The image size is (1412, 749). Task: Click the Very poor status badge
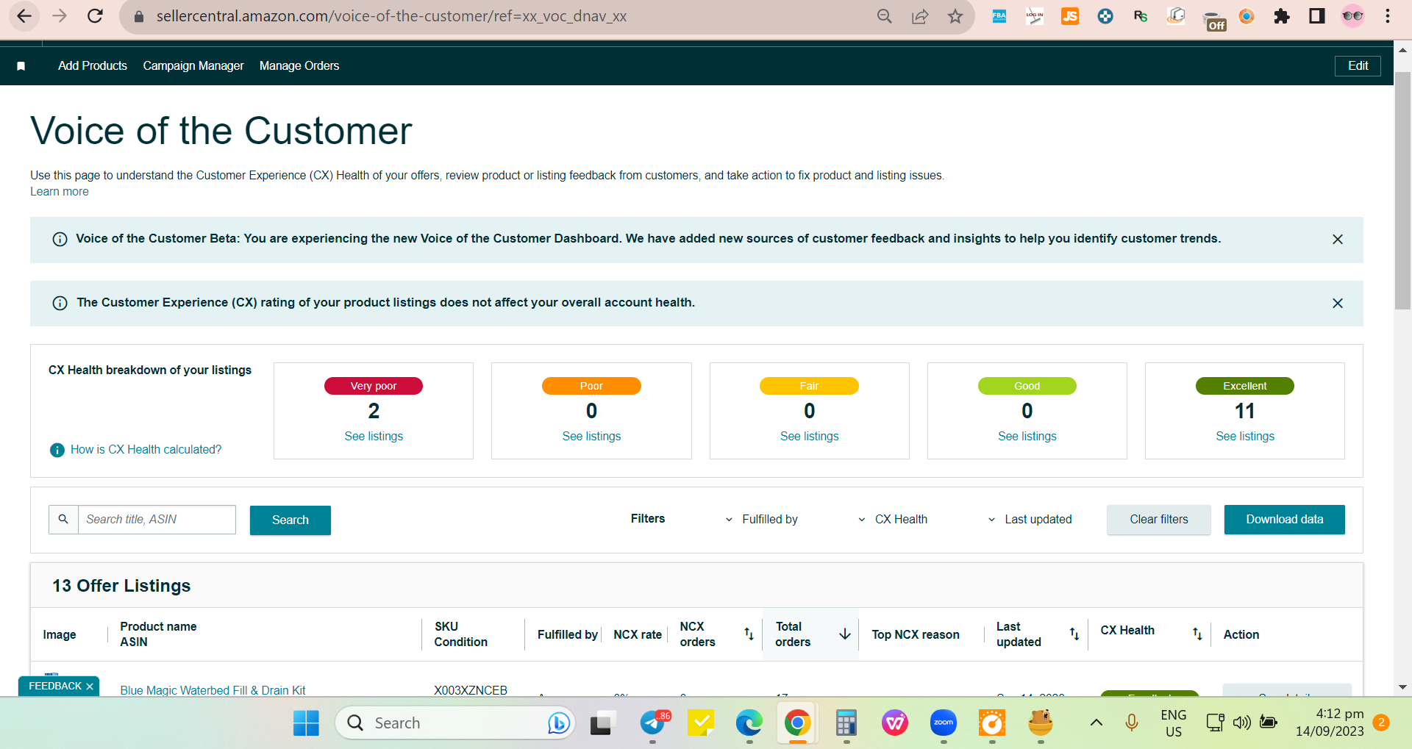pyautogui.click(x=374, y=386)
